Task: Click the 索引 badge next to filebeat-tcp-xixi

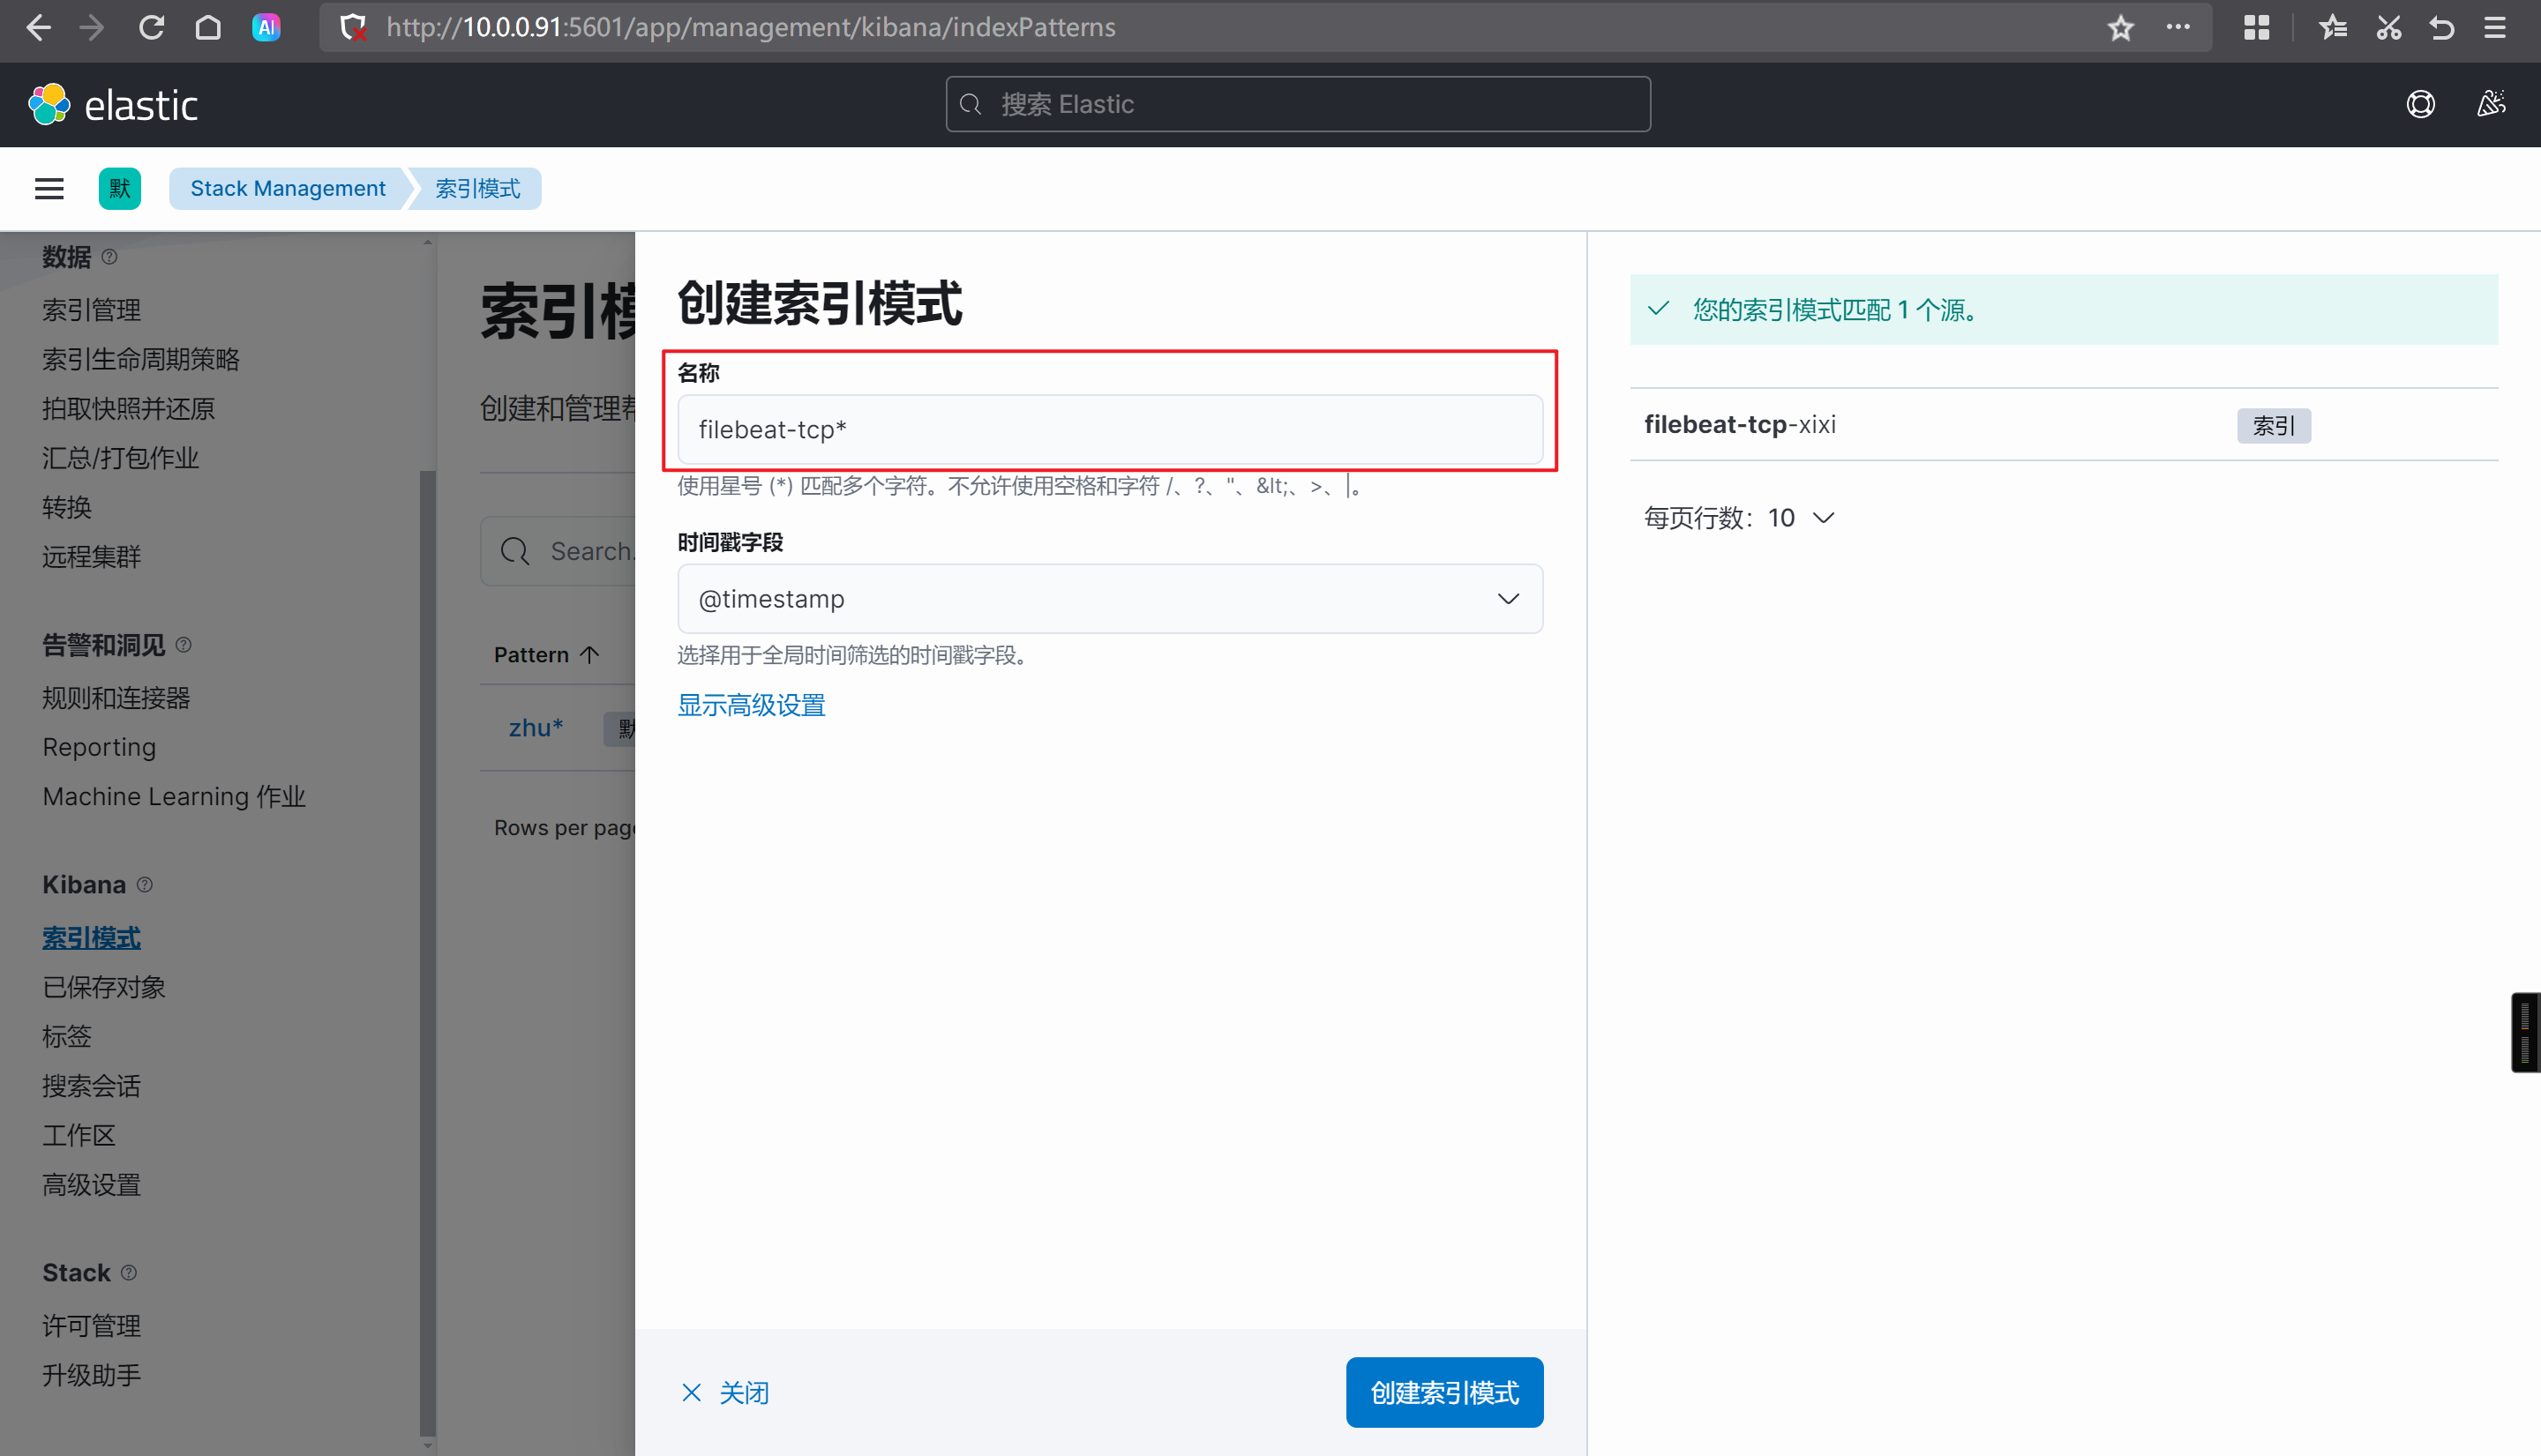Action: pyautogui.click(x=2273, y=425)
